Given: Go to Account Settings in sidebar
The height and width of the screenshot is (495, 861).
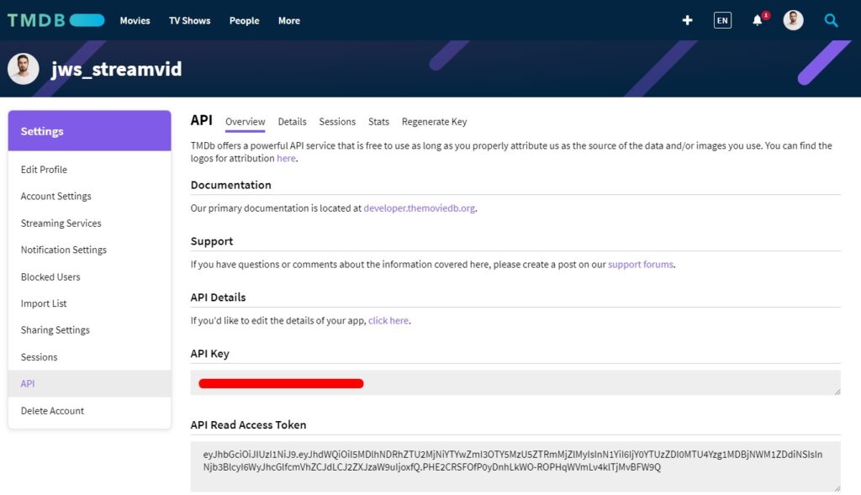Looking at the screenshot, I should [x=56, y=197].
